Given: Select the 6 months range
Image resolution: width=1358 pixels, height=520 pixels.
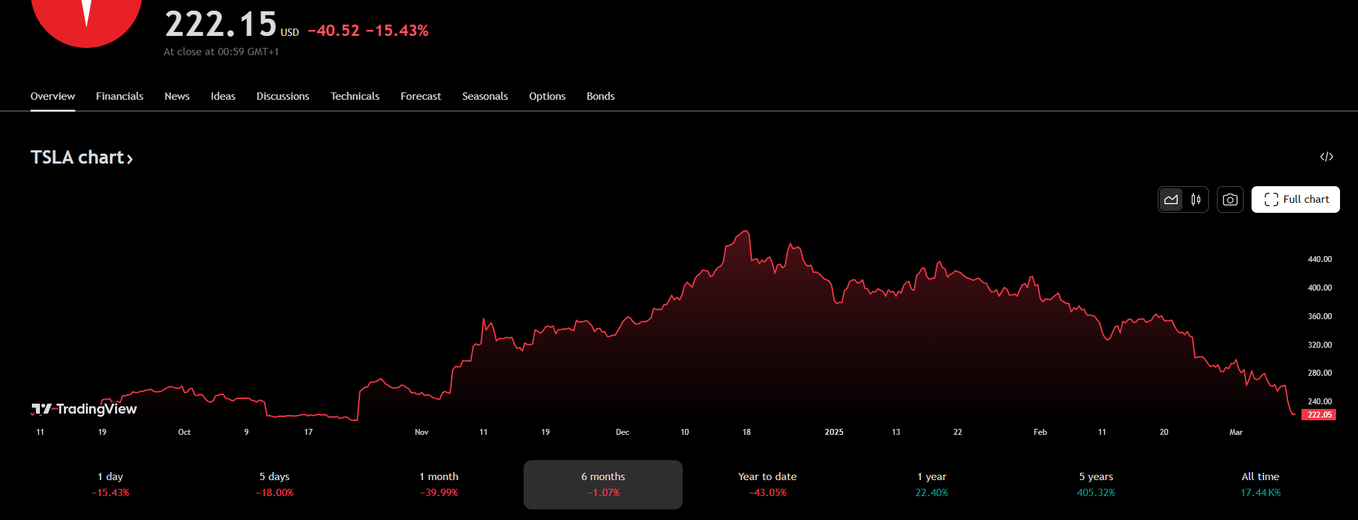Looking at the screenshot, I should coord(603,485).
